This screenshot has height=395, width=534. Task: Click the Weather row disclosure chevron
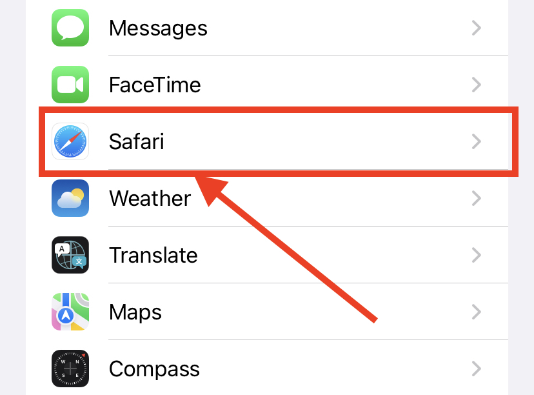click(x=477, y=198)
